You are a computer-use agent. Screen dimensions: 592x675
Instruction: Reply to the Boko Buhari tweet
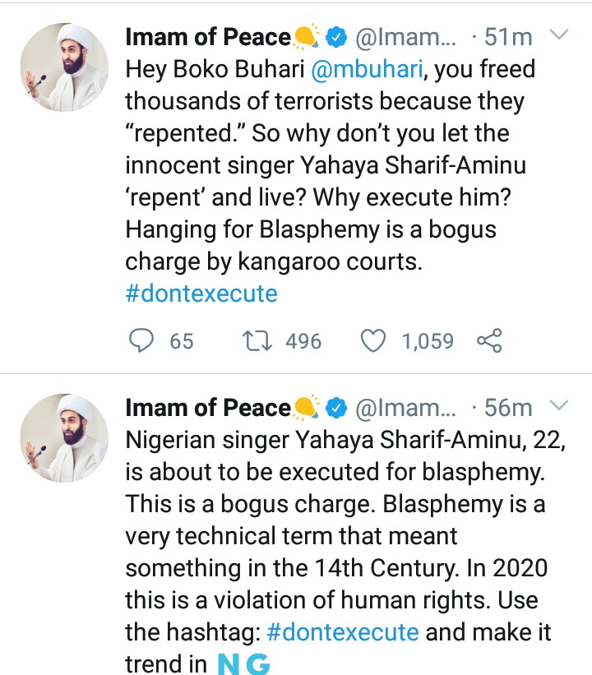coord(143,340)
